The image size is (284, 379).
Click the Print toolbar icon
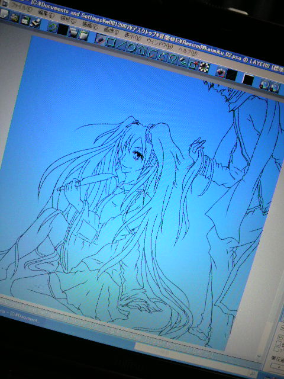pyautogui.click(x=35, y=23)
